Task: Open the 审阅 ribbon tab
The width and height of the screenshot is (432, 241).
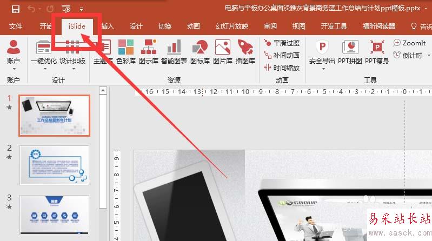Action: 270,26
